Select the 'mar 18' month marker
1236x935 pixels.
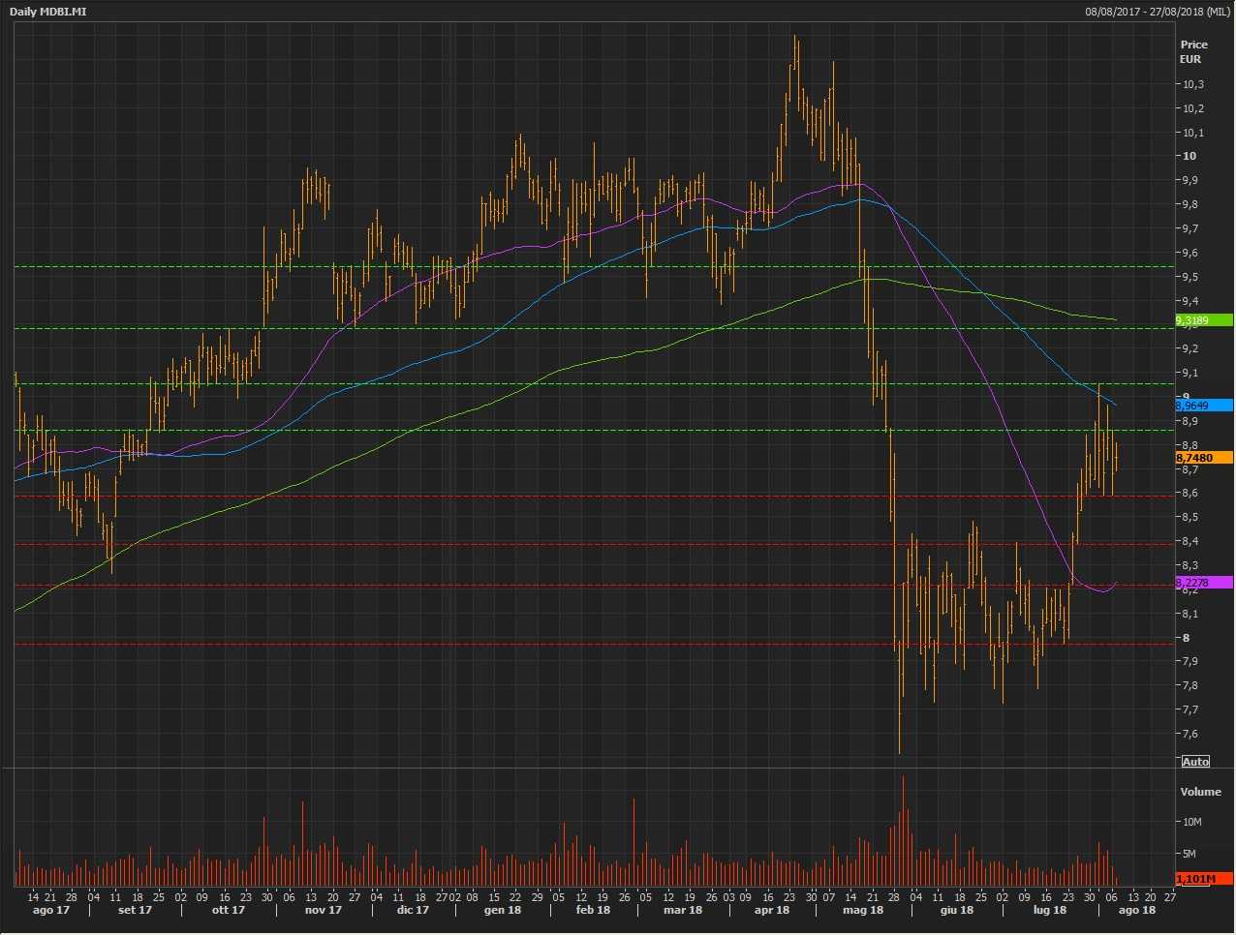[682, 910]
